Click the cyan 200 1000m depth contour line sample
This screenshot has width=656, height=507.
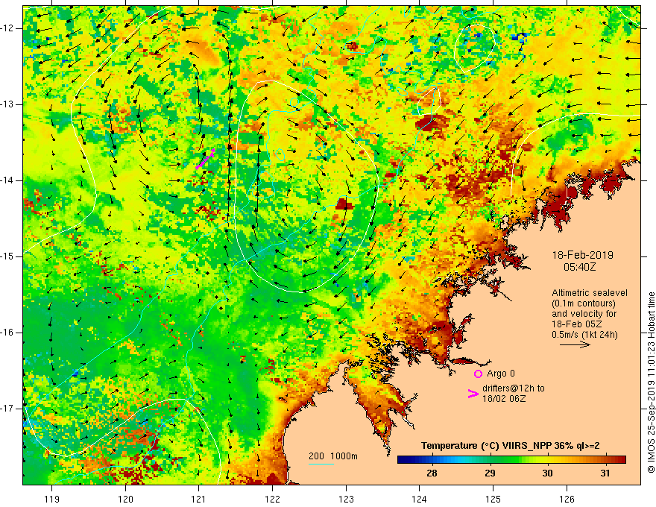321,464
